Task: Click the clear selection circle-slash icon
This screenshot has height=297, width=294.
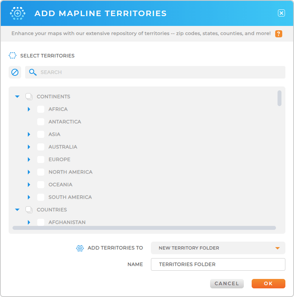Action: click(15, 72)
